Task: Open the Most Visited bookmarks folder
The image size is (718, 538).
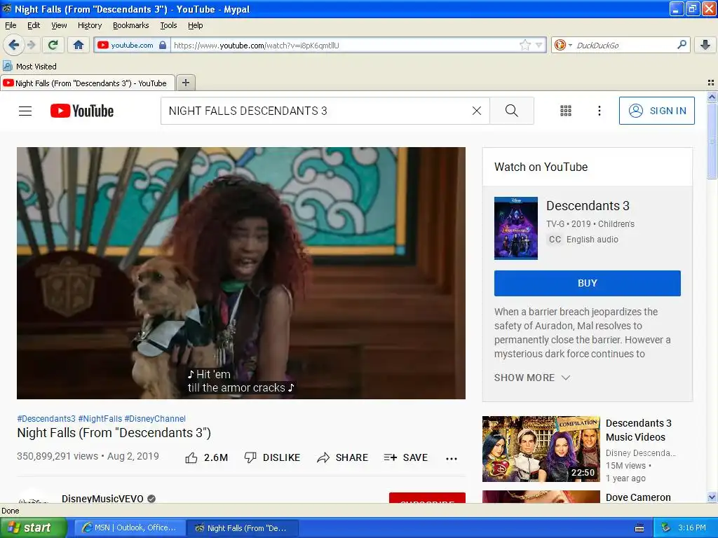Action: [x=30, y=67]
